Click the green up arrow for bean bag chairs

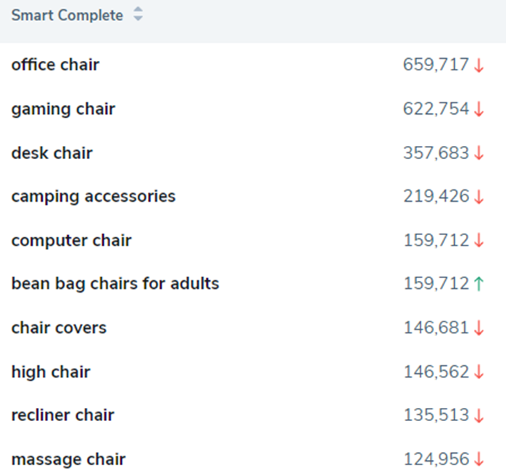tap(478, 285)
